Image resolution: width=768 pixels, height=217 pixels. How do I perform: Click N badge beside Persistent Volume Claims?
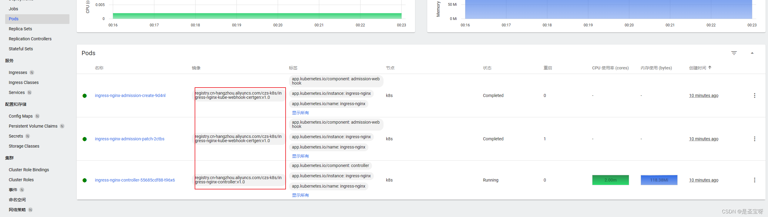(x=62, y=126)
